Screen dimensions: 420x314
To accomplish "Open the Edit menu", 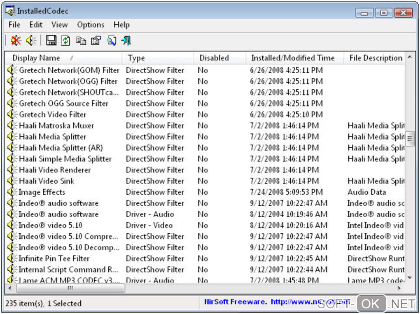I will tap(36, 25).
